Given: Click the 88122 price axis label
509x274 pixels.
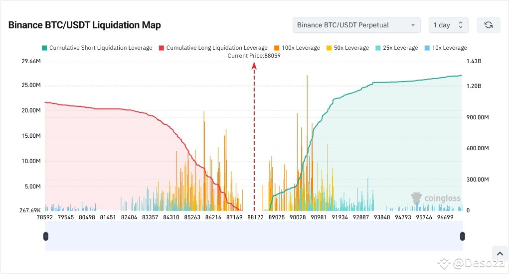Looking at the screenshot, I should tap(255, 217).
